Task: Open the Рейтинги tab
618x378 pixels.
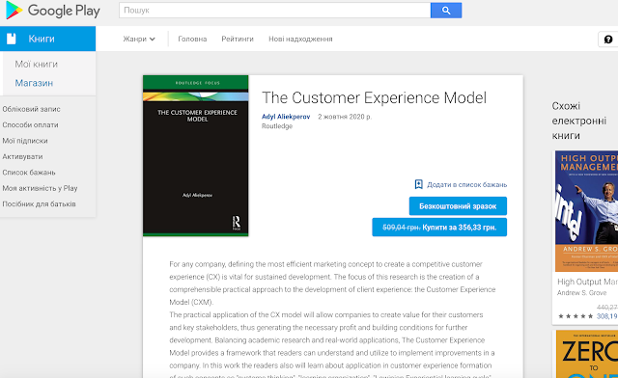Action: point(238,39)
